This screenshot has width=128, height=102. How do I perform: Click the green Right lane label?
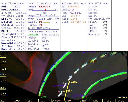pos(87,98)
